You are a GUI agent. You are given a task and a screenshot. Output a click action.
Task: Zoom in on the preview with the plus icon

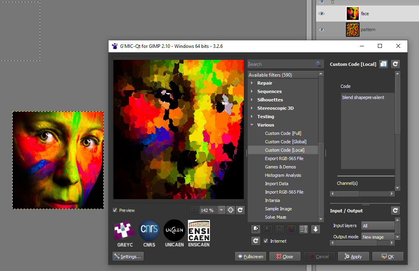[x=231, y=210]
